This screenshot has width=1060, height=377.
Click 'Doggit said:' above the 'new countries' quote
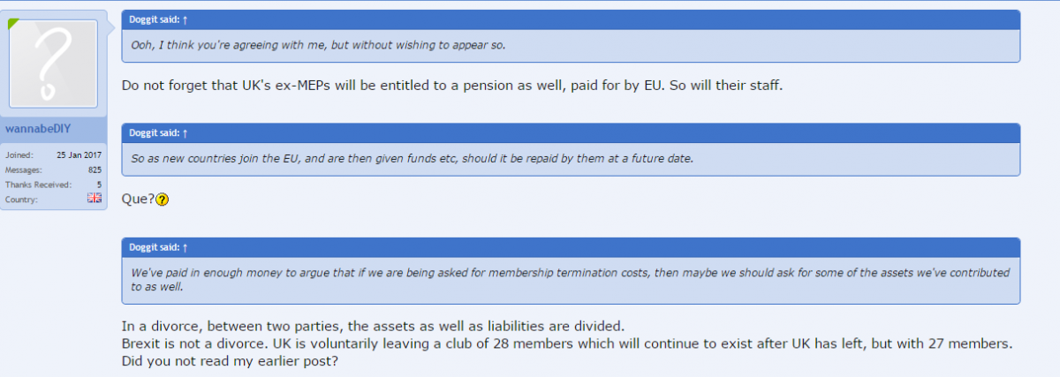[x=154, y=132]
